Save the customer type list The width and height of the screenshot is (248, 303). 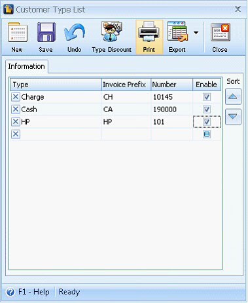coord(46,37)
